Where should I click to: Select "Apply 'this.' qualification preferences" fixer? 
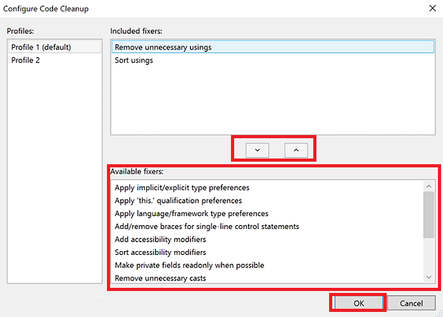(267, 201)
